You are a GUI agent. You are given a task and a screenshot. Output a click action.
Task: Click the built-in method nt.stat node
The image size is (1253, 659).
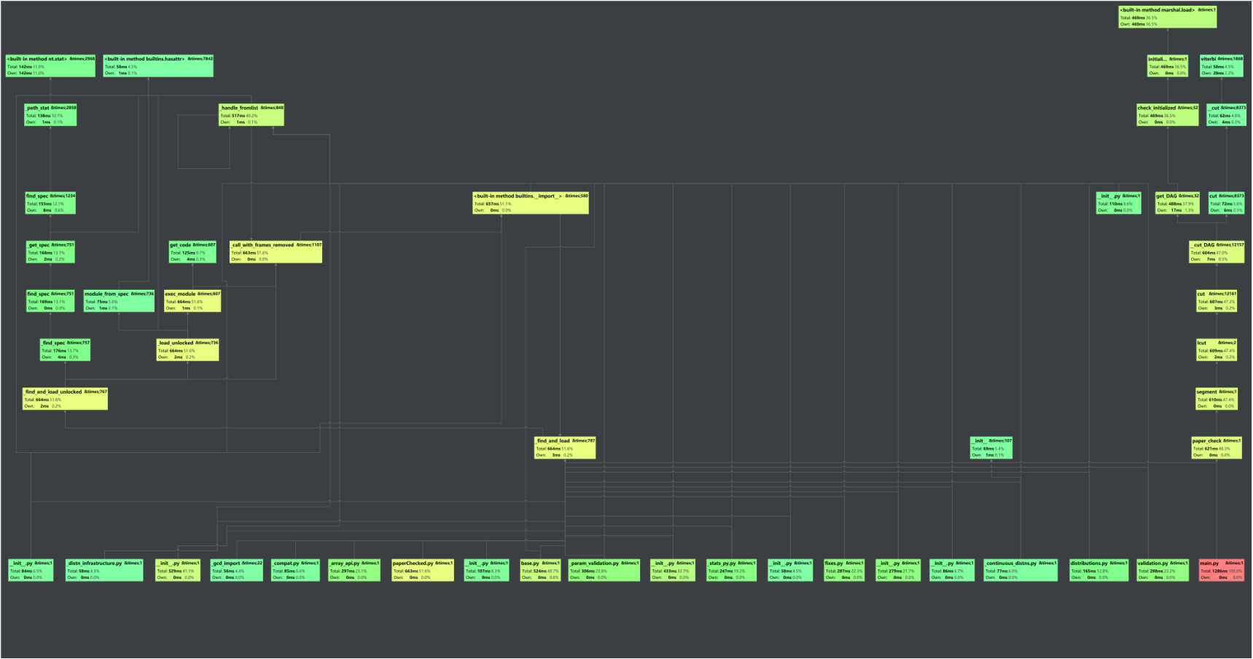point(51,66)
